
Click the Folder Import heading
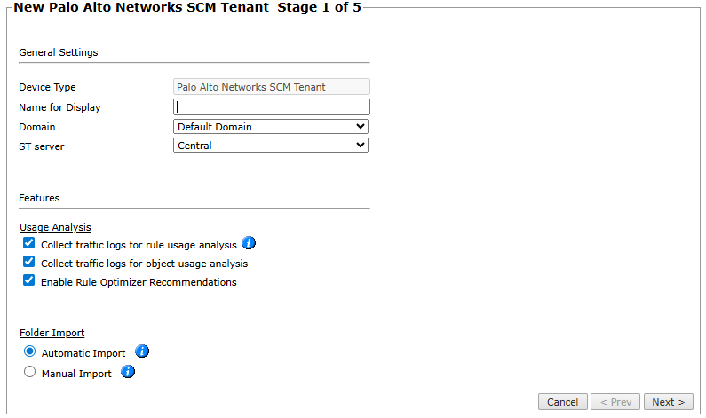point(52,333)
